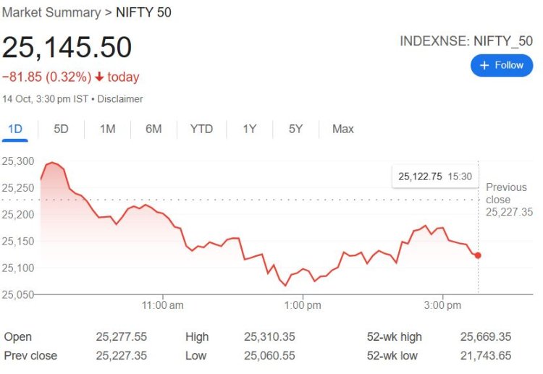The height and width of the screenshot is (374, 543).
Task: Click the red down arrow icon
Action: 99,77
